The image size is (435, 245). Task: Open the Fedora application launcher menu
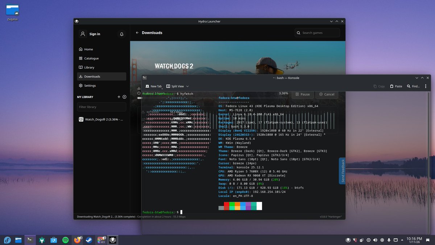coord(7,240)
